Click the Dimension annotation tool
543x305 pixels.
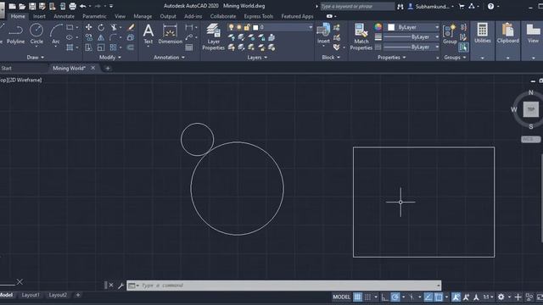coord(170,34)
